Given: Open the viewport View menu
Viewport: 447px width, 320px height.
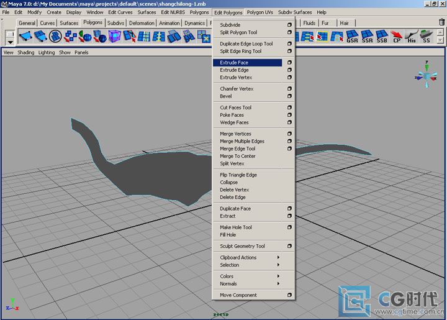Looking at the screenshot, I should pyautogui.click(x=8, y=52).
